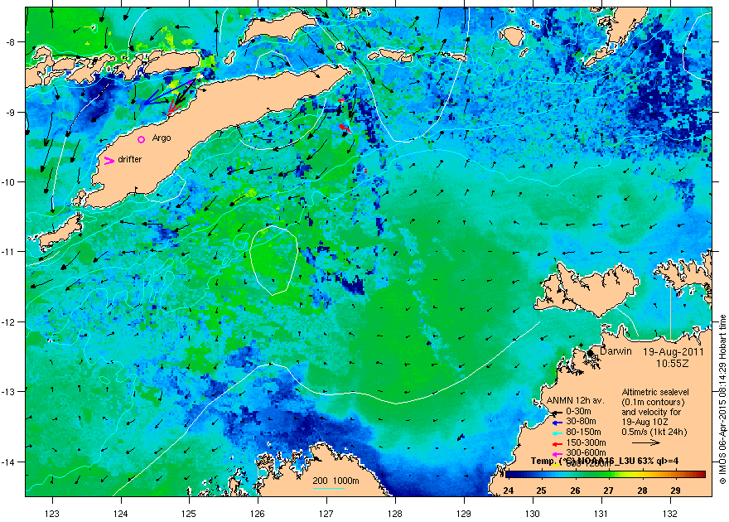Click the longitude axis label '125'
This screenshot has height=522, width=729.
pos(189,514)
